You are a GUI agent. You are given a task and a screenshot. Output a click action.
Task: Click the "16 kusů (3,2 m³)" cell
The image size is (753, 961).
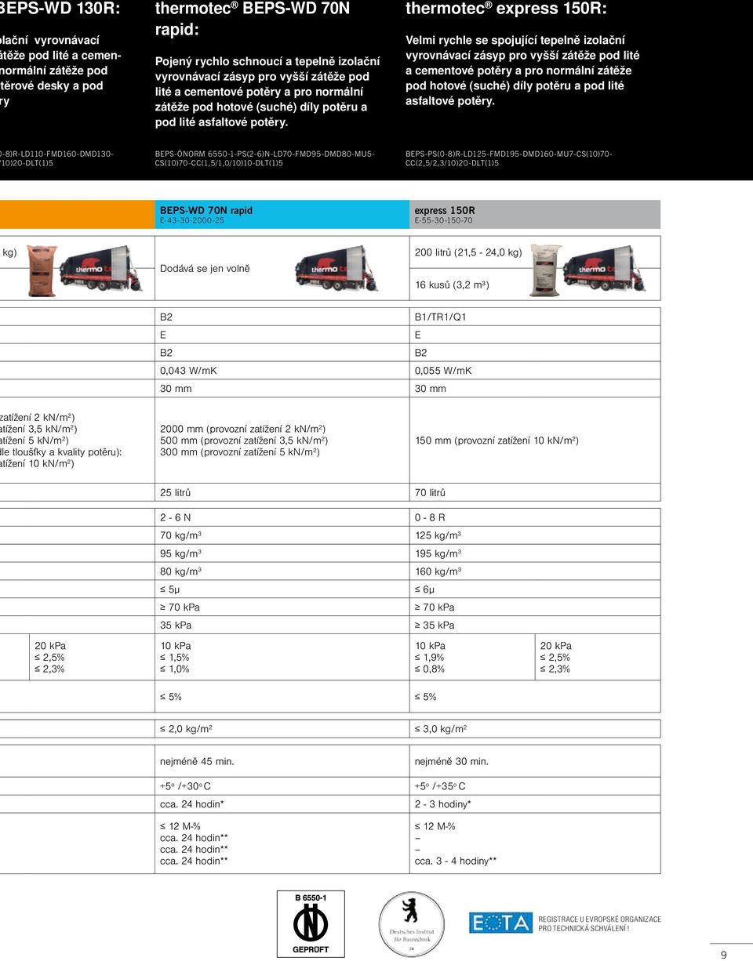tap(452, 285)
